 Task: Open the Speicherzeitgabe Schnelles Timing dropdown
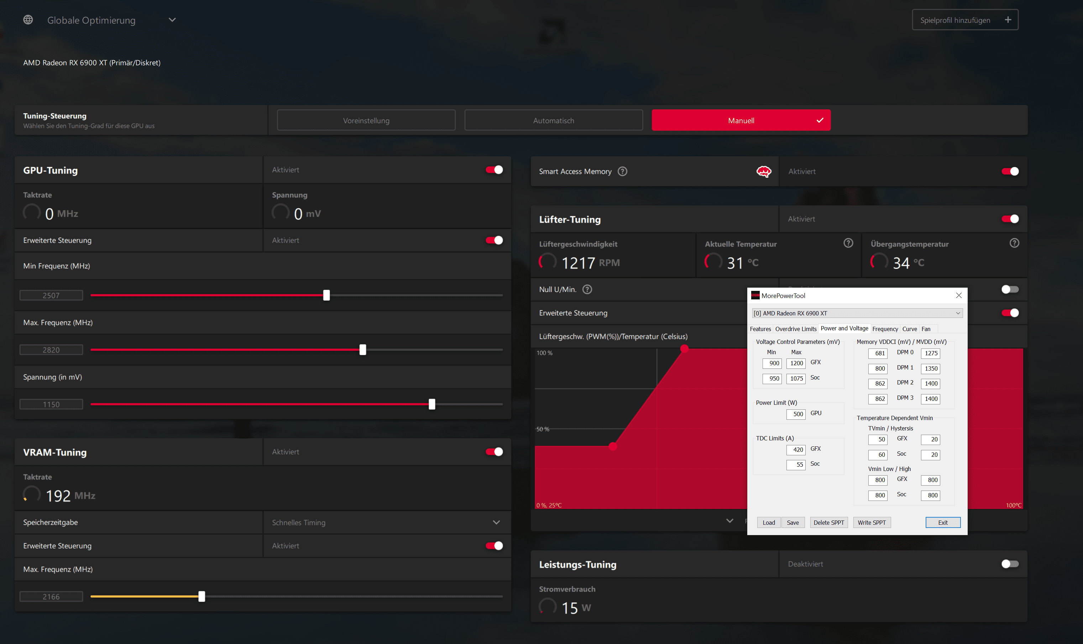click(387, 523)
